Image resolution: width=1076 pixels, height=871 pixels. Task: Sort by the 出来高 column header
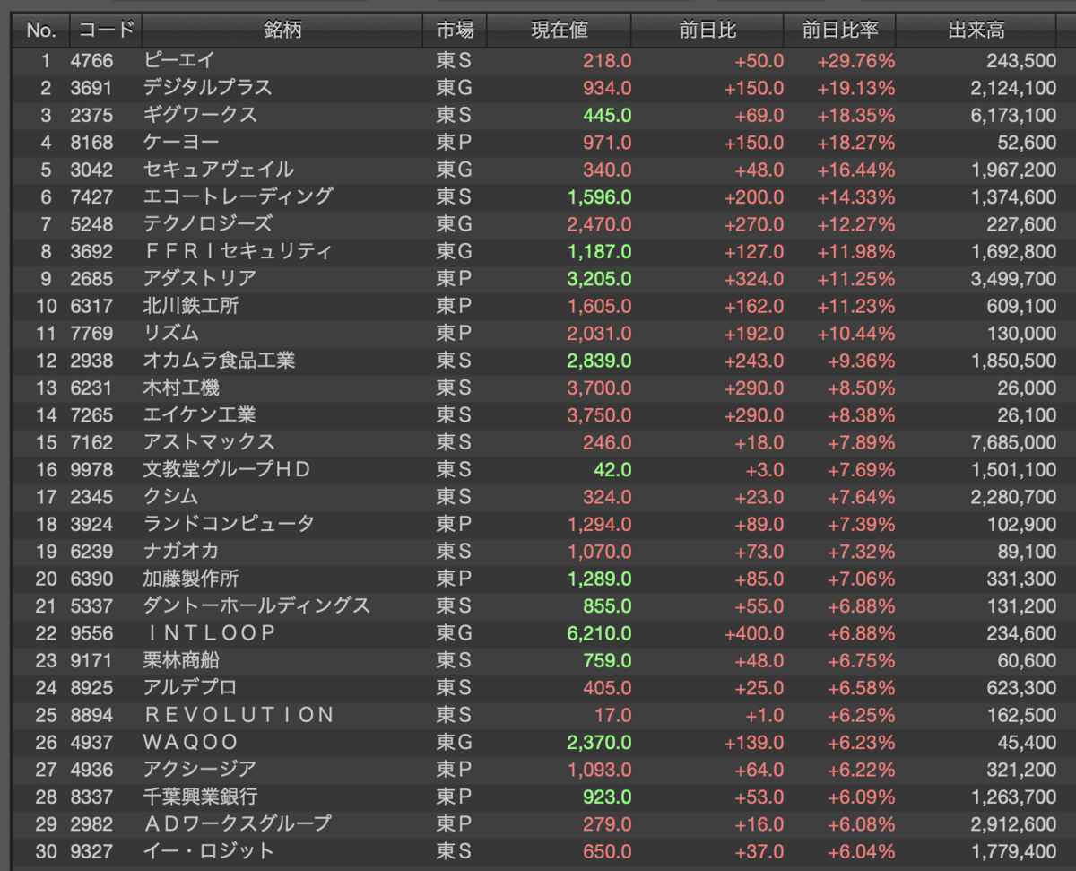coord(976,30)
